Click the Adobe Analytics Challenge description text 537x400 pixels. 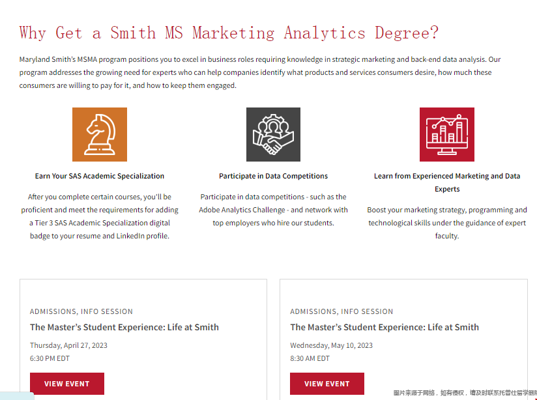click(273, 210)
